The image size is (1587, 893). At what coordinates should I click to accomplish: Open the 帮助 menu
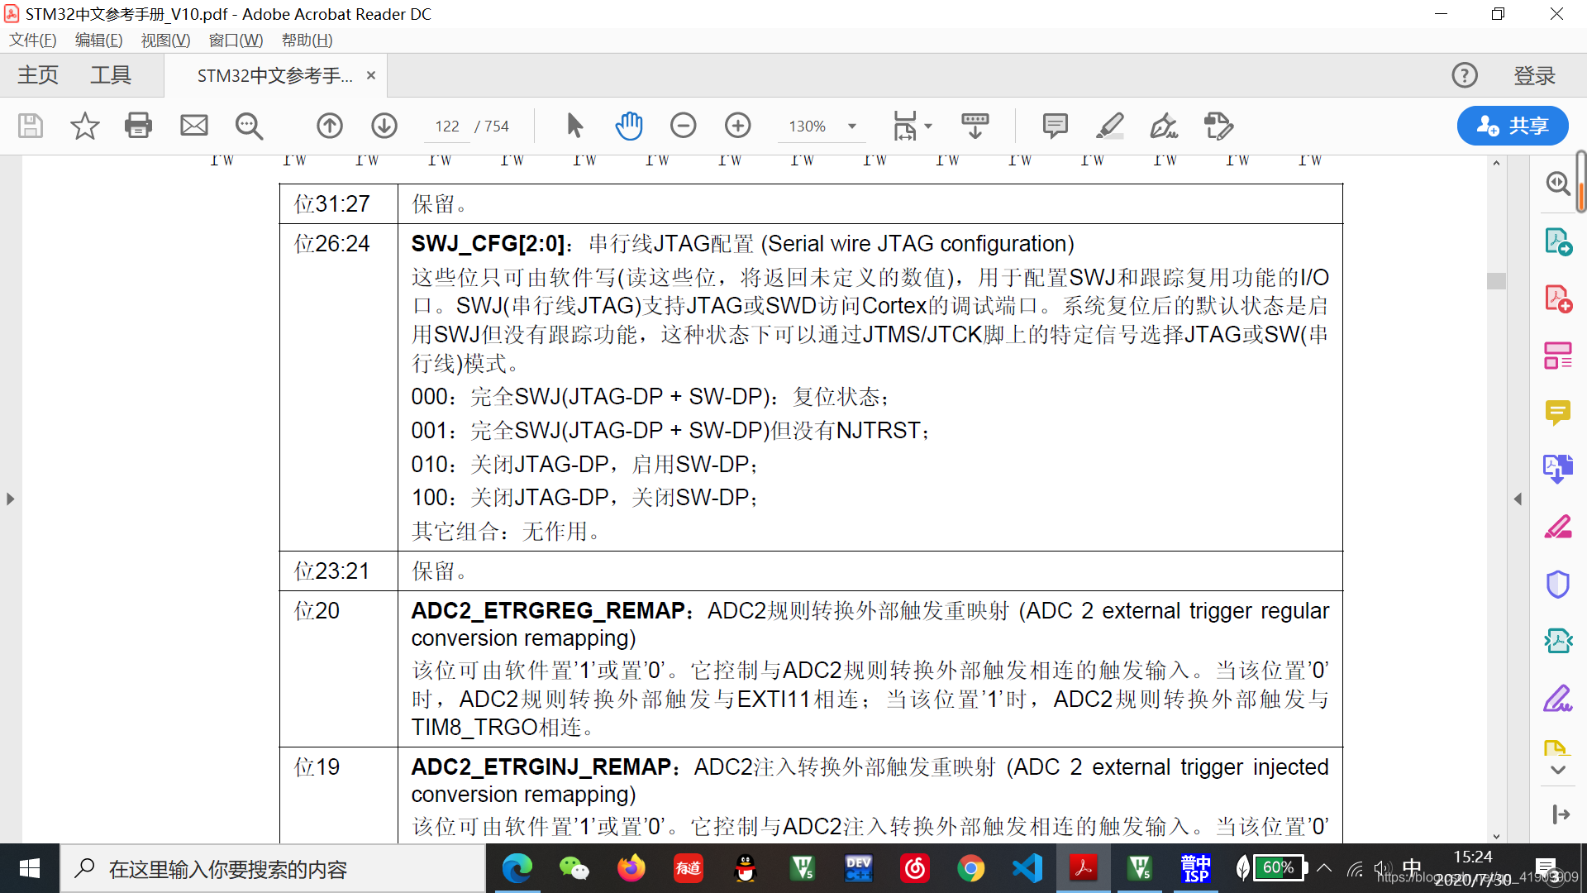coord(307,41)
